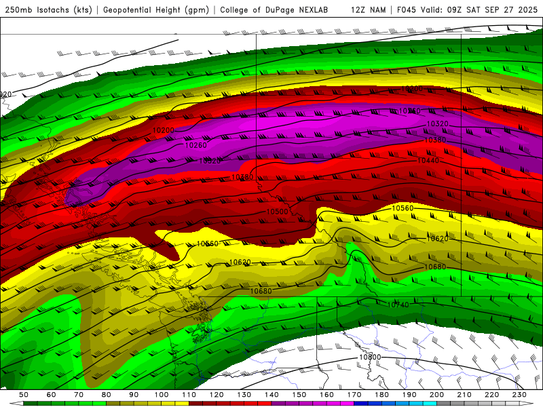Click the 10440 height contour label
Screen dimensions: 543x407
tap(428, 161)
